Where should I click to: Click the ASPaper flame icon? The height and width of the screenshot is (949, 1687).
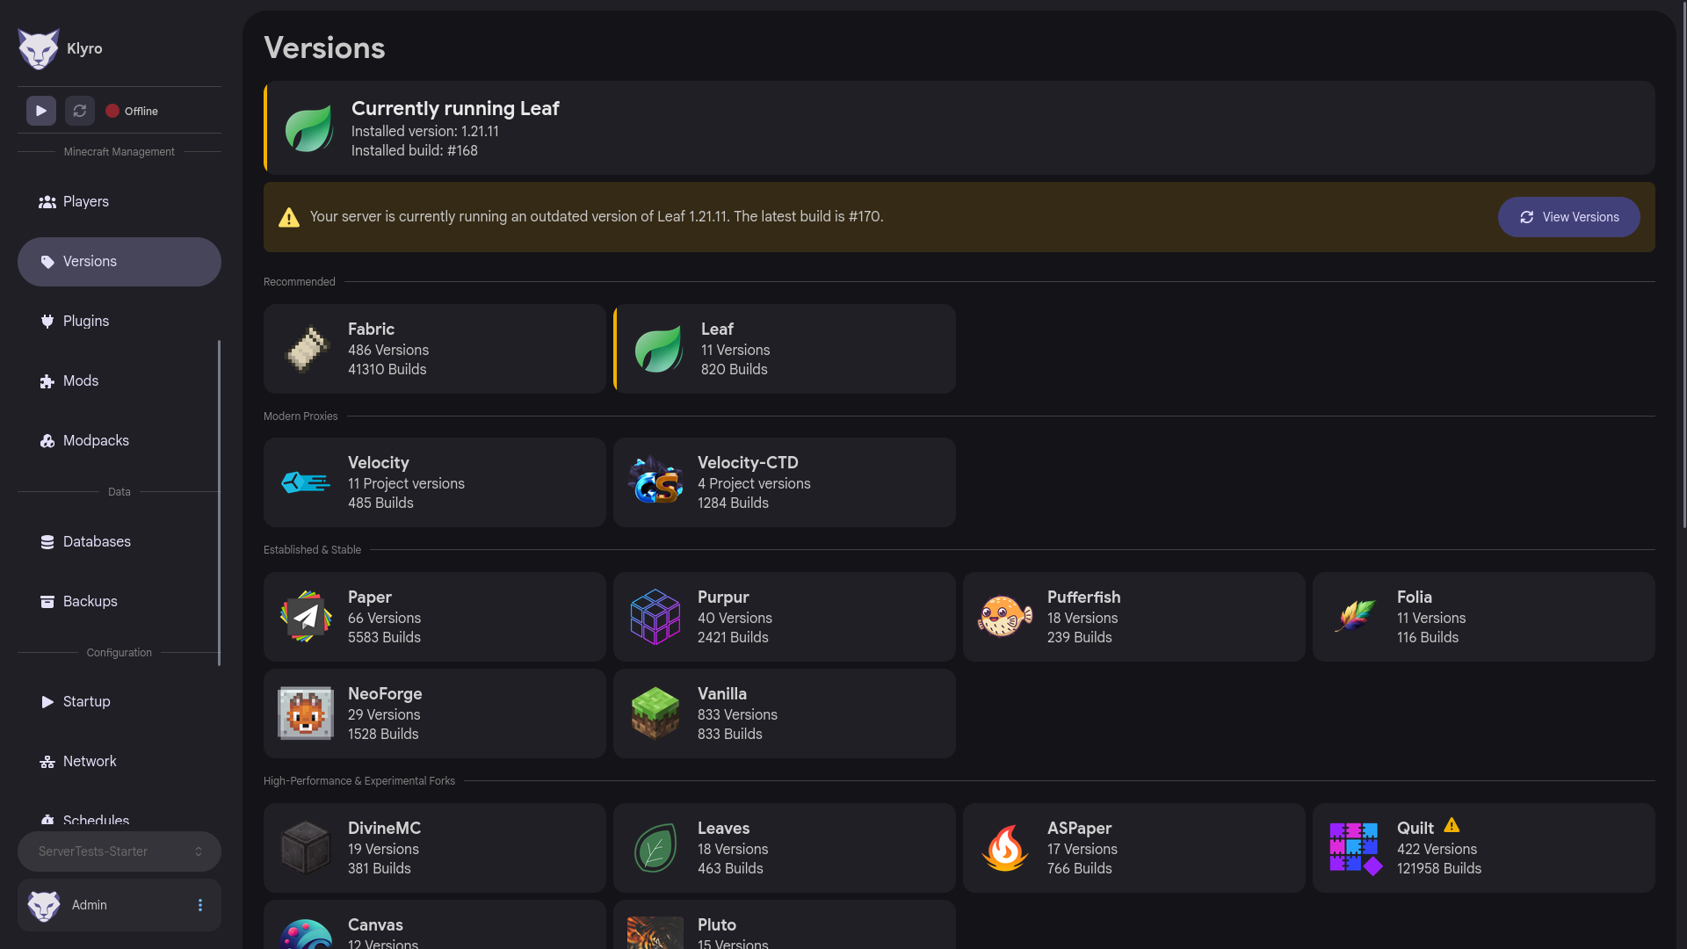click(1005, 848)
